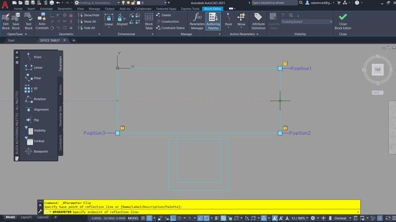396x222 pixels.
Task: Select the XY parameter tool
Action: pos(31,89)
